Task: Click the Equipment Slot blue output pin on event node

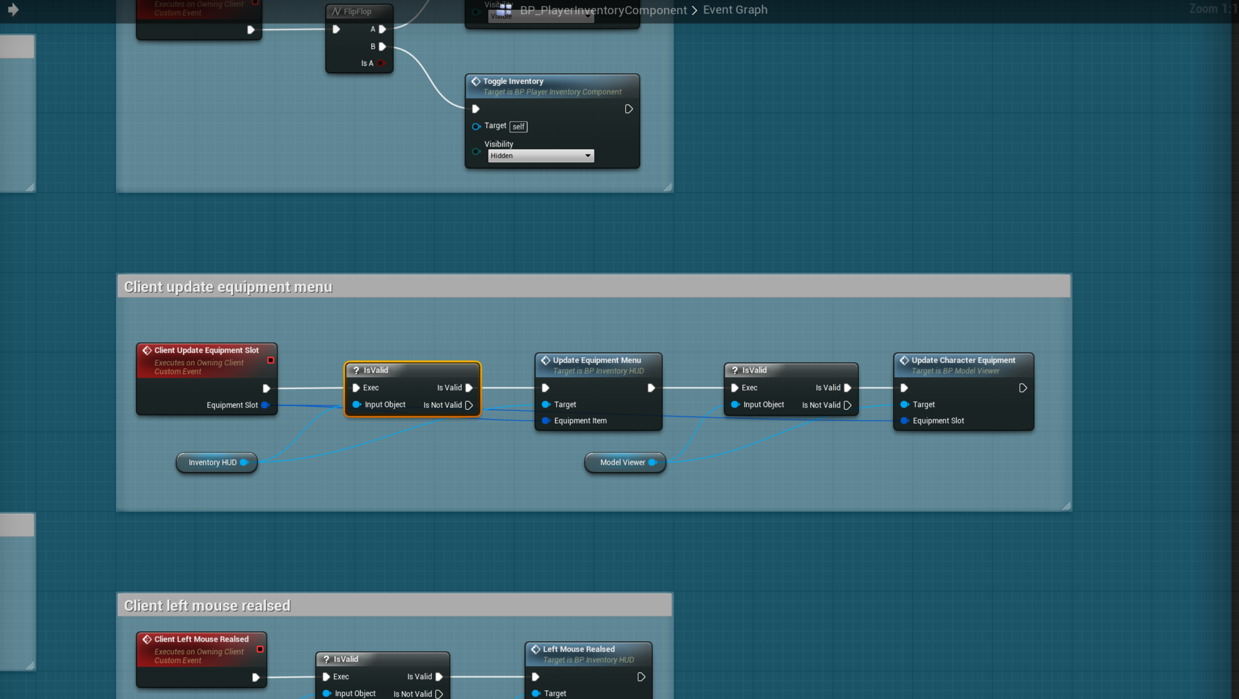Action: click(265, 405)
